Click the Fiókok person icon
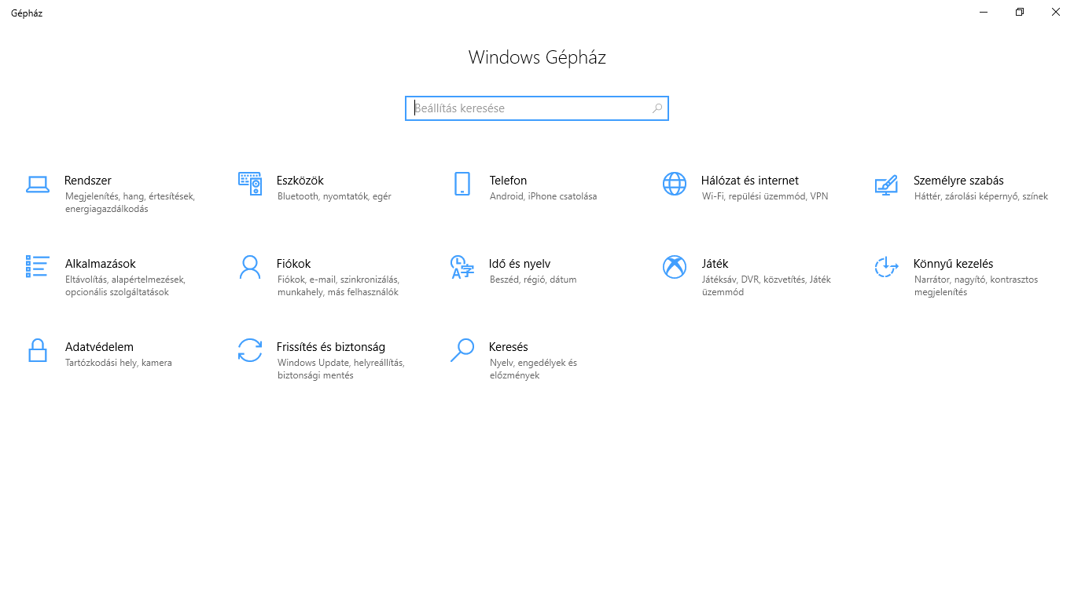Viewport: 1074px width, 603px height. [x=249, y=267]
